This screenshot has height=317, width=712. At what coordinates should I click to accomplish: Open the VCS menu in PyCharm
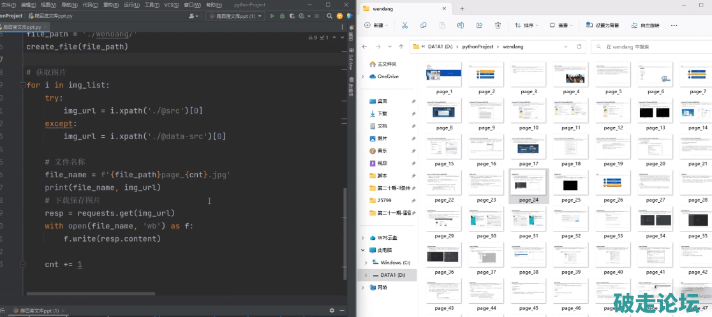(171, 4)
